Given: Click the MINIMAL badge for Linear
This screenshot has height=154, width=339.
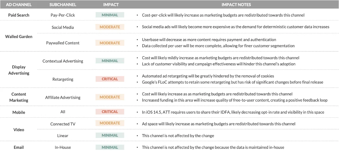Looking at the screenshot, I should click(x=110, y=135).
